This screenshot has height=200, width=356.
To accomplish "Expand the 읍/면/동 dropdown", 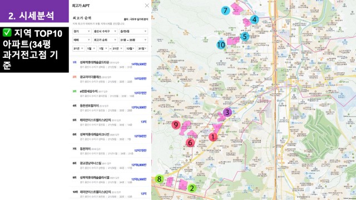I will click(x=133, y=31).
